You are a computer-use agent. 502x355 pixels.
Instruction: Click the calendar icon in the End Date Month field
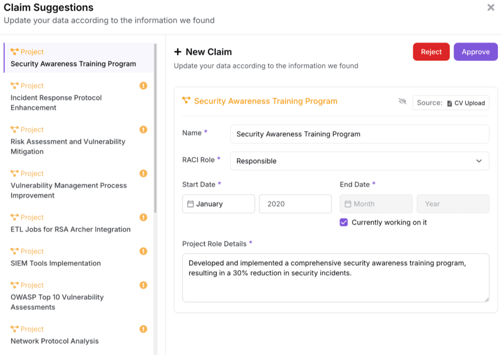(x=348, y=204)
